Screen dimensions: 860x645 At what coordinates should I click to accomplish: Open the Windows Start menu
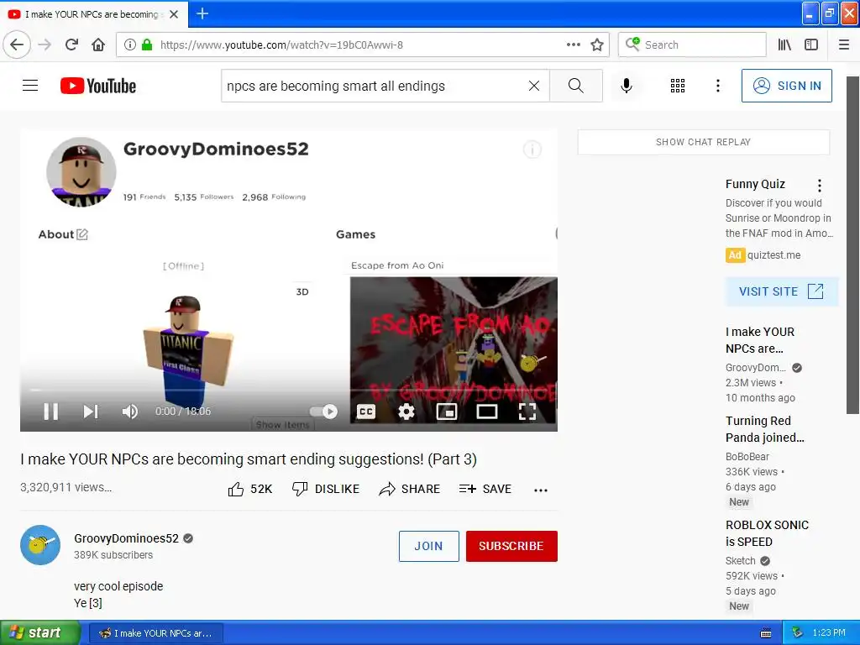[x=40, y=633]
